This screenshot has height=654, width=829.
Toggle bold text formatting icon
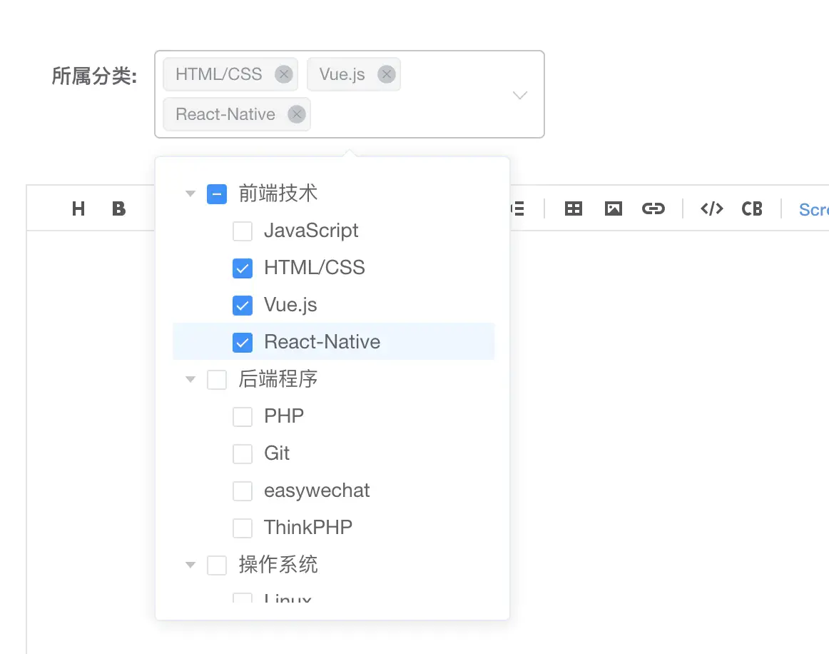(x=118, y=208)
